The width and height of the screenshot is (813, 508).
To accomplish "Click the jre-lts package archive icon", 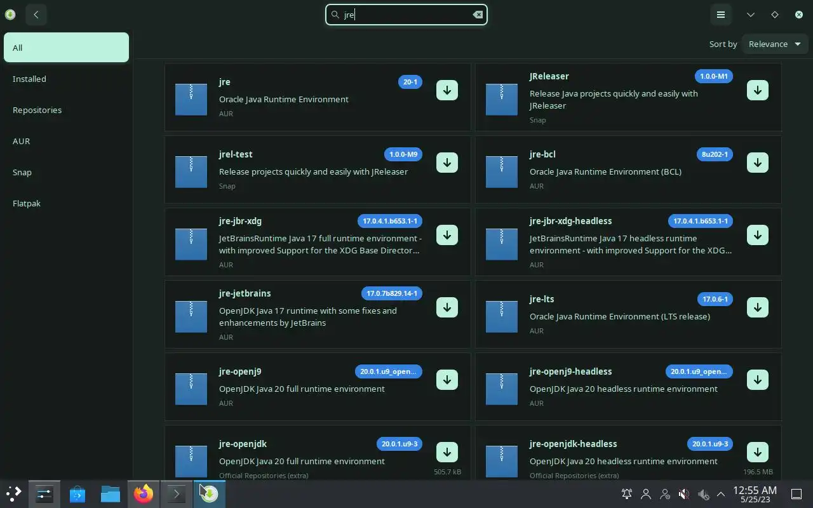I will (x=502, y=316).
